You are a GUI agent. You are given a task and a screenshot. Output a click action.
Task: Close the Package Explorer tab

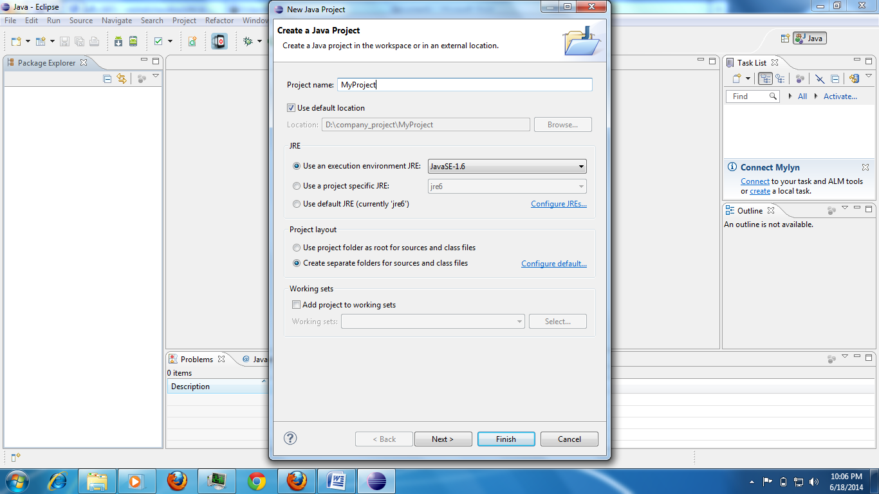(x=84, y=62)
